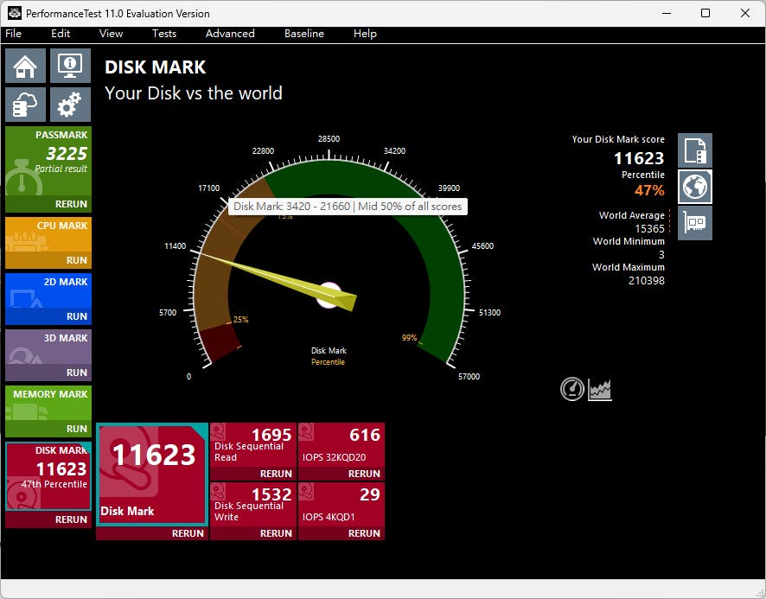Open the Home dashboard icon

25,66
